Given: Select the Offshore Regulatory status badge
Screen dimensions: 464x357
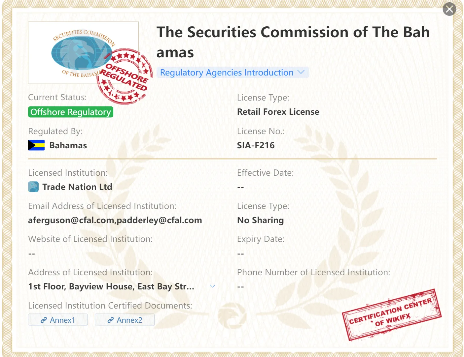Looking at the screenshot, I should pyautogui.click(x=71, y=112).
